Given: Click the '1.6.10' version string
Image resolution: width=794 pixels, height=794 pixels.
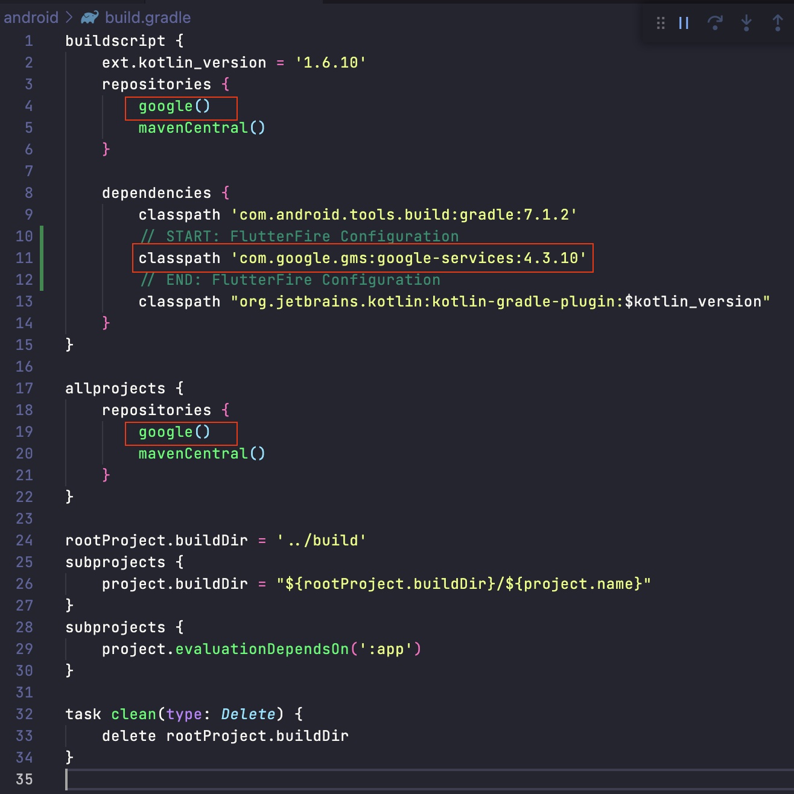Looking at the screenshot, I should [x=331, y=63].
